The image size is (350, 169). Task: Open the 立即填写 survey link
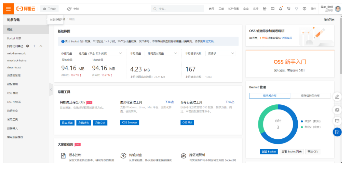click(287, 38)
